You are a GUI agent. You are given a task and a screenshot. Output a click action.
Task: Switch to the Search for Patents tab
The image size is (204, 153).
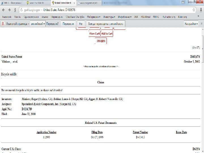[x=38, y=3]
